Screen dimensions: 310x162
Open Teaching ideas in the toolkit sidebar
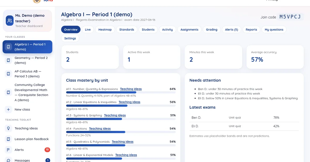pos(27,128)
